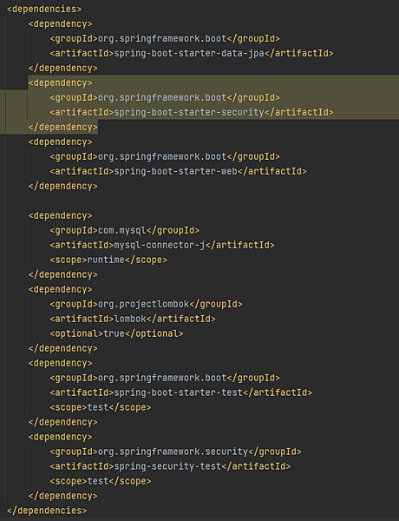This screenshot has height=521, width=399.
Task: Select the spring-boot-starter-test artifactId line
Action: 181,392
